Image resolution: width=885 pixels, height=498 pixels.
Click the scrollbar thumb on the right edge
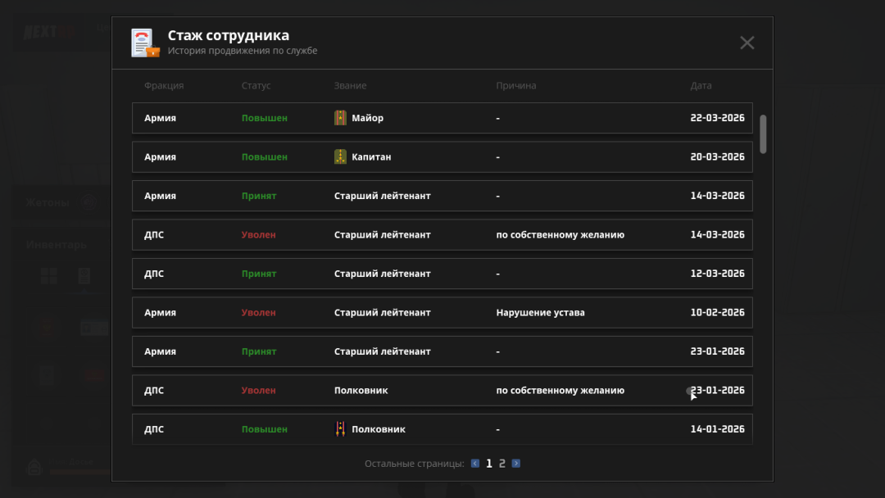point(763,135)
